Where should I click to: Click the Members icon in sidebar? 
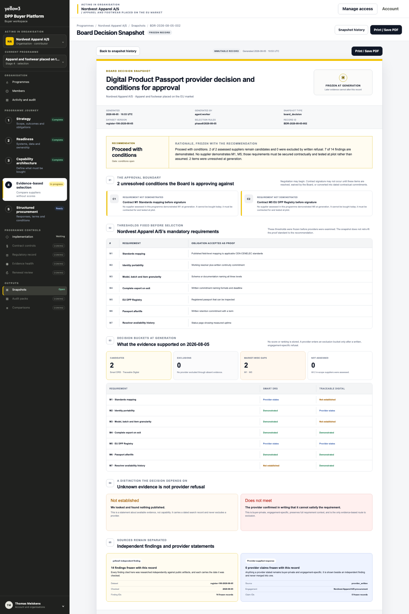7,91
